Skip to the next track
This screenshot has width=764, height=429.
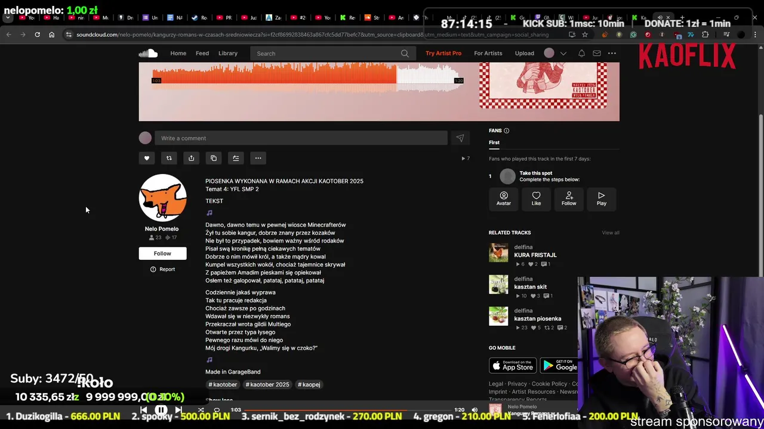178,410
